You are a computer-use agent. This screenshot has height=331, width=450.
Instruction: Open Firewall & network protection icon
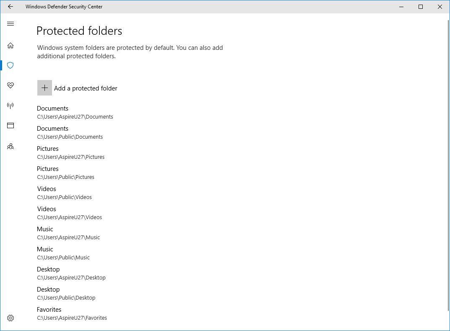click(x=10, y=106)
